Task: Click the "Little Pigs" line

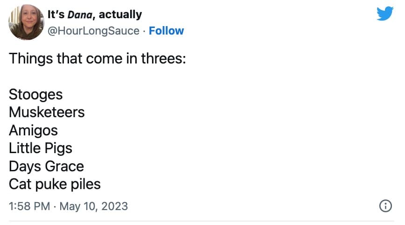Action: 41,148
